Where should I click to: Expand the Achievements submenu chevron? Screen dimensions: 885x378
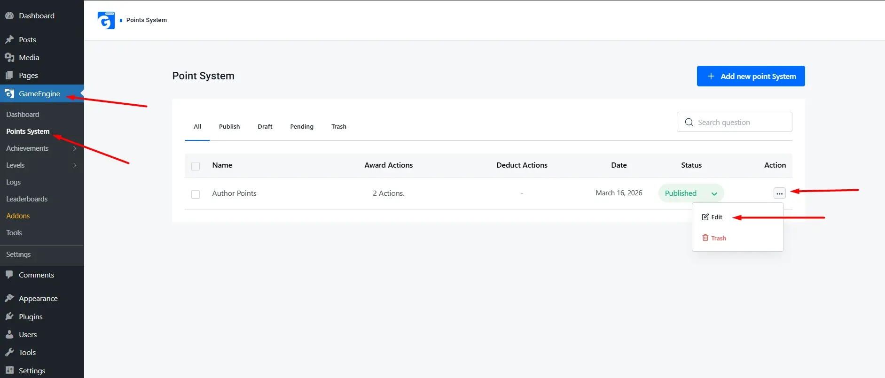[x=75, y=148]
